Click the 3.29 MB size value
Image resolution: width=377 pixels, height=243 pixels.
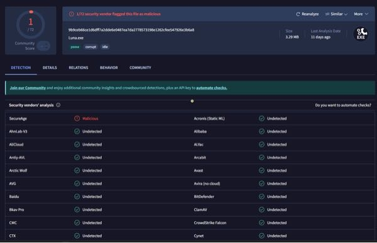click(x=292, y=37)
